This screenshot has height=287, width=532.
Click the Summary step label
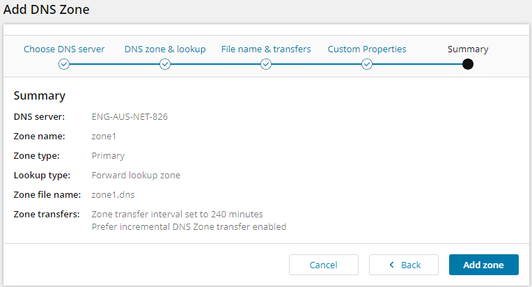[468, 49]
